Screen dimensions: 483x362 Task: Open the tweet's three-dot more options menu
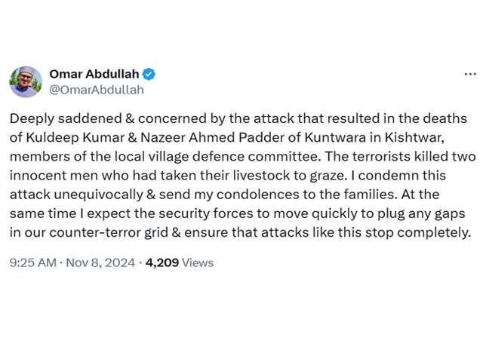(x=470, y=74)
